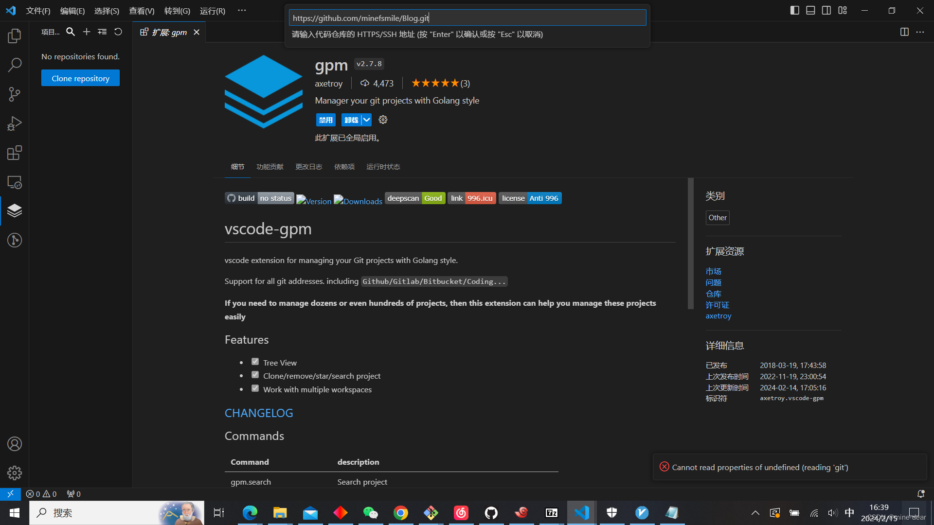
Task: Open the extension settings gear beside uninstall
Action: pyautogui.click(x=383, y=120)
